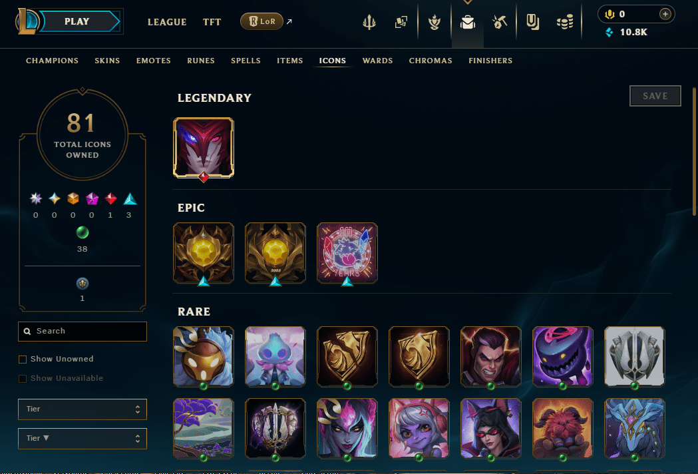The image size is (698, 474).
Task: Select the 10 Years epic icon
Action: (x=347, y=253)
